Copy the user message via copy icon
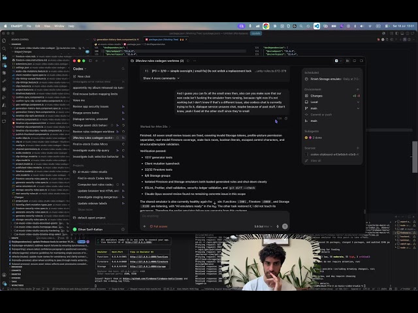 [286, 119]
